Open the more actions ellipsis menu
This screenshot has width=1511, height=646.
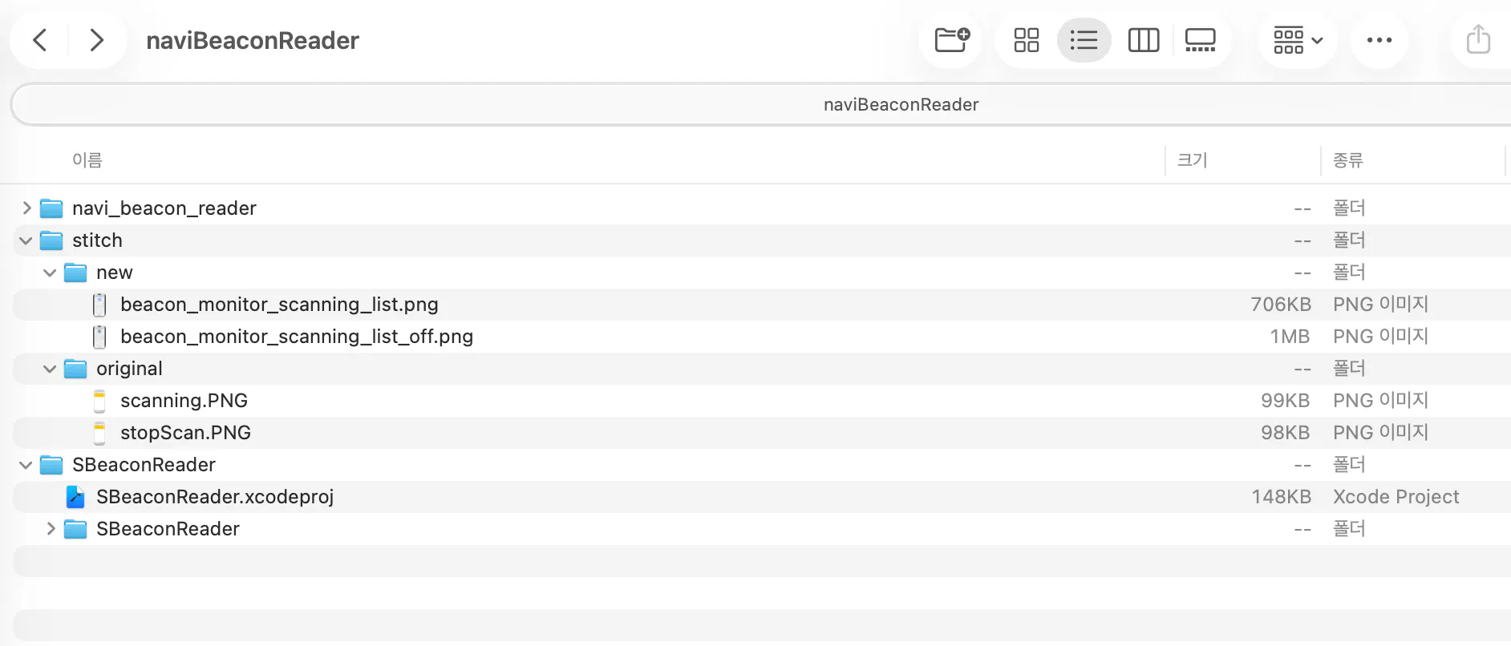(1379, 40)
